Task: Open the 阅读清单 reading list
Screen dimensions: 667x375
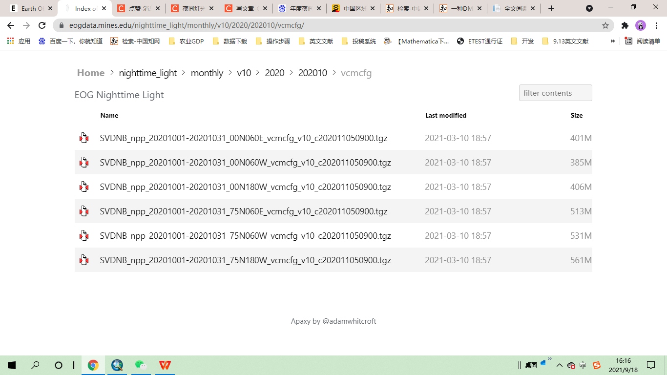Action: point(643,42)
